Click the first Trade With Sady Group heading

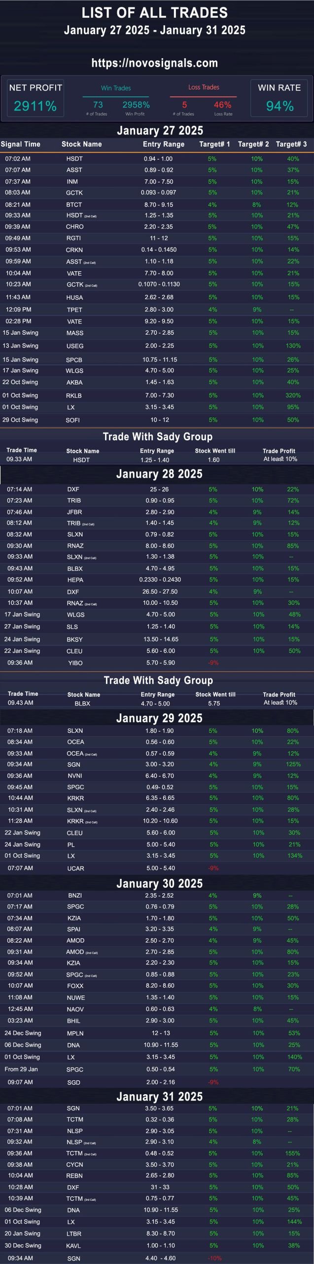(158, 436)
